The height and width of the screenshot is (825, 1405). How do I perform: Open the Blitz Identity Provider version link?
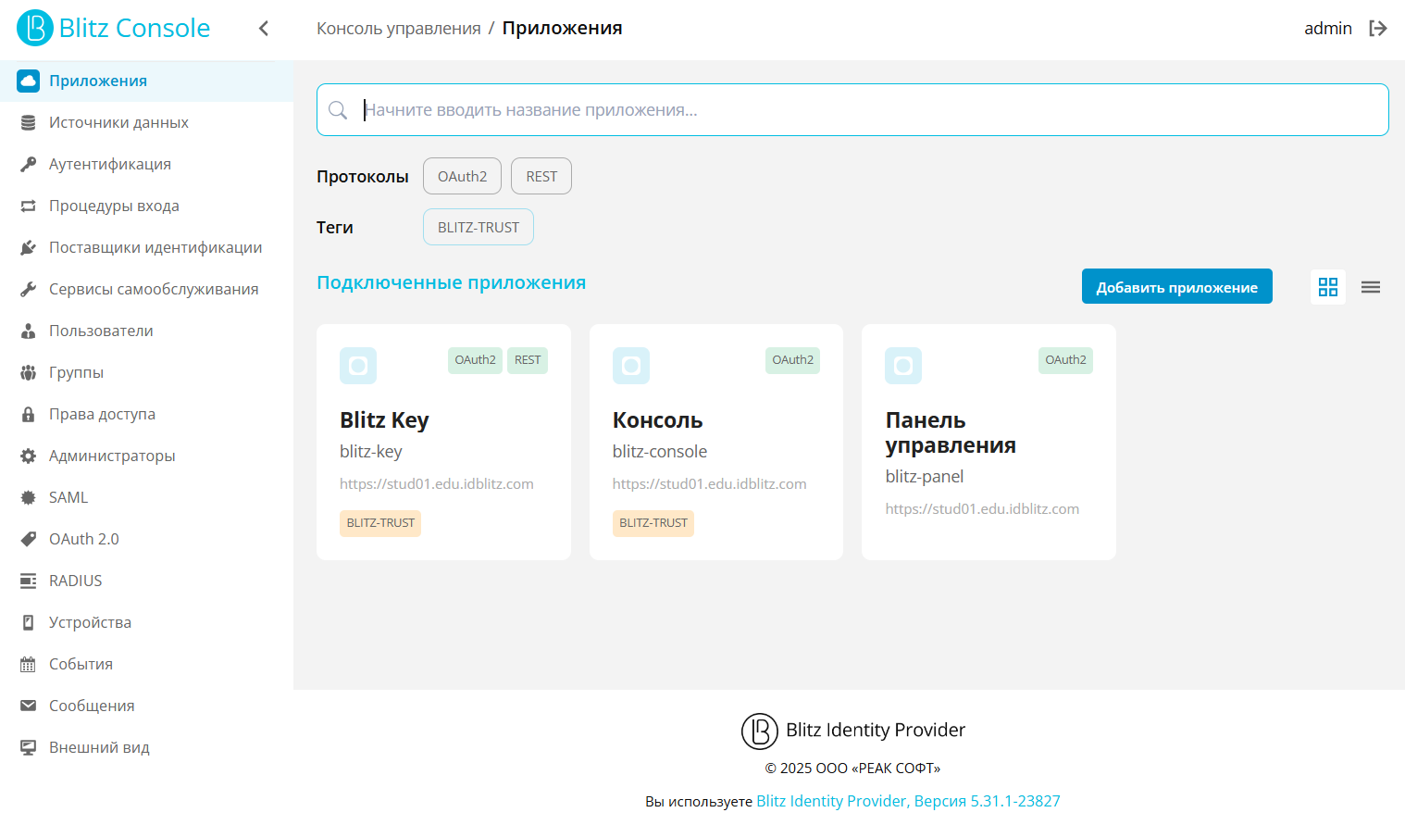(x=908, y=801)
